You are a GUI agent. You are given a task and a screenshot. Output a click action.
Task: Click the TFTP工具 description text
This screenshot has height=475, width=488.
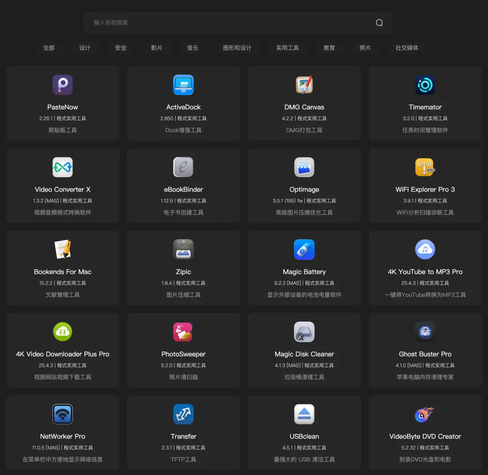point(183,460)
